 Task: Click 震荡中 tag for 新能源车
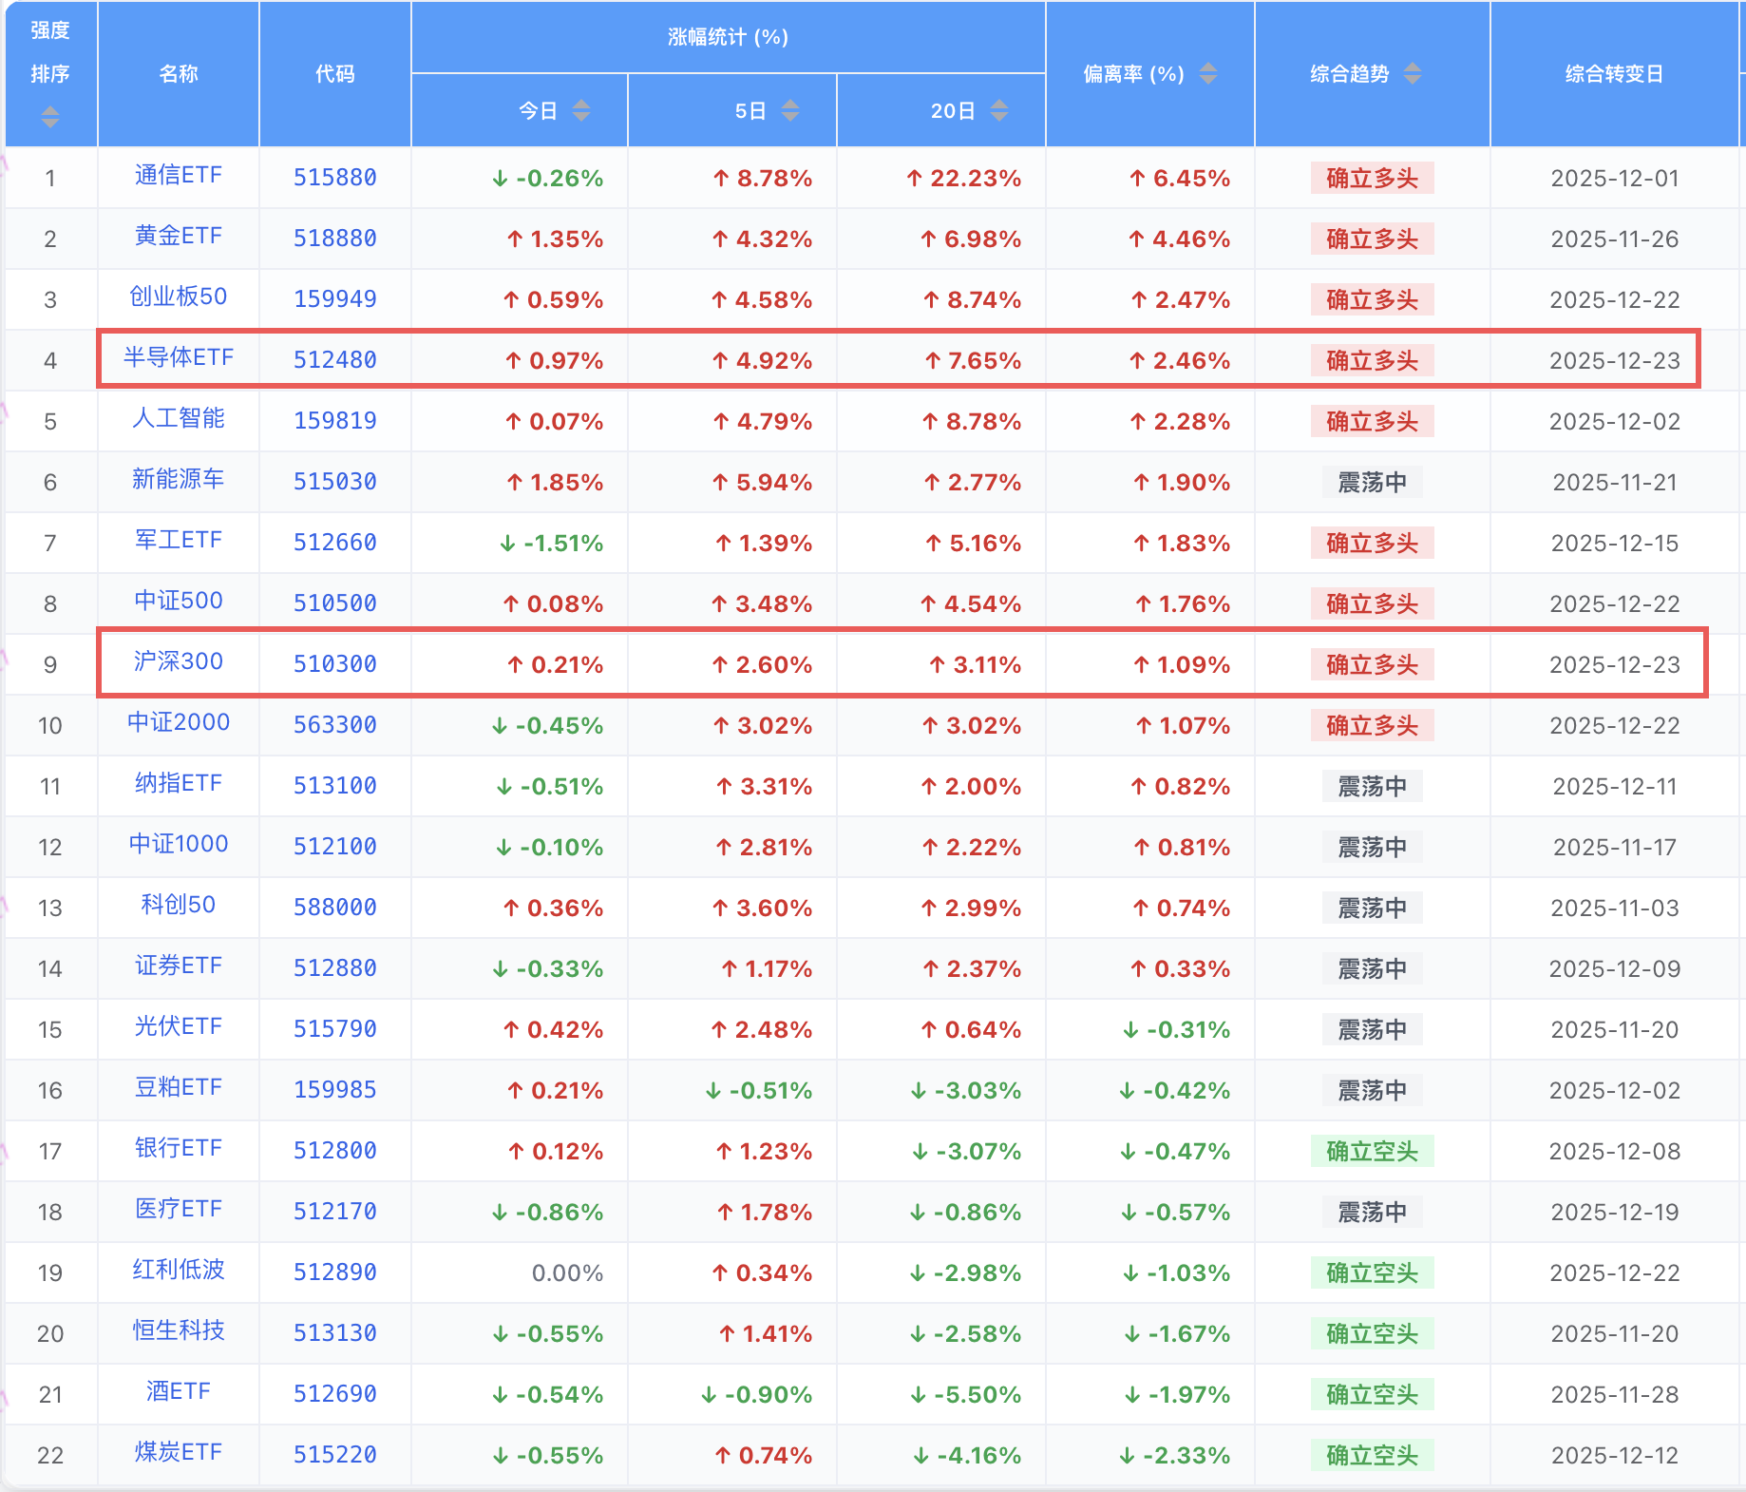tap(1372, 482)
